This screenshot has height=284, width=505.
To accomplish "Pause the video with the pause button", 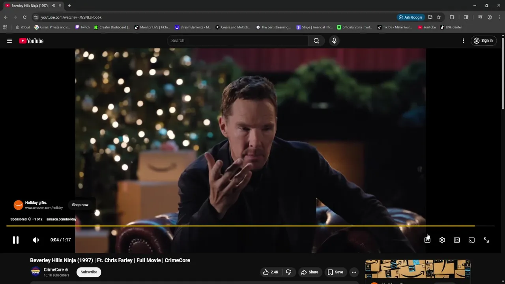I will point(15,240).
